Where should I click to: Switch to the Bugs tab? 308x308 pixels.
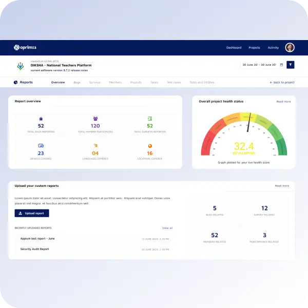pyautogui.click(x=77, y=82)
